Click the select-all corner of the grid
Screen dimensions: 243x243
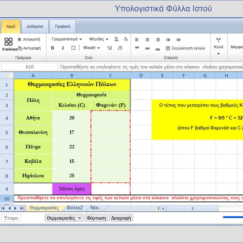7,75
